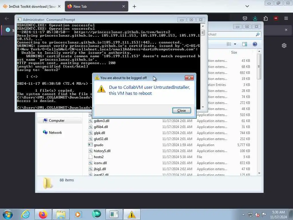Launch Internet Explorer from the taskbar
Viewport: 293px width, 220px height.
tap(25, 214)
